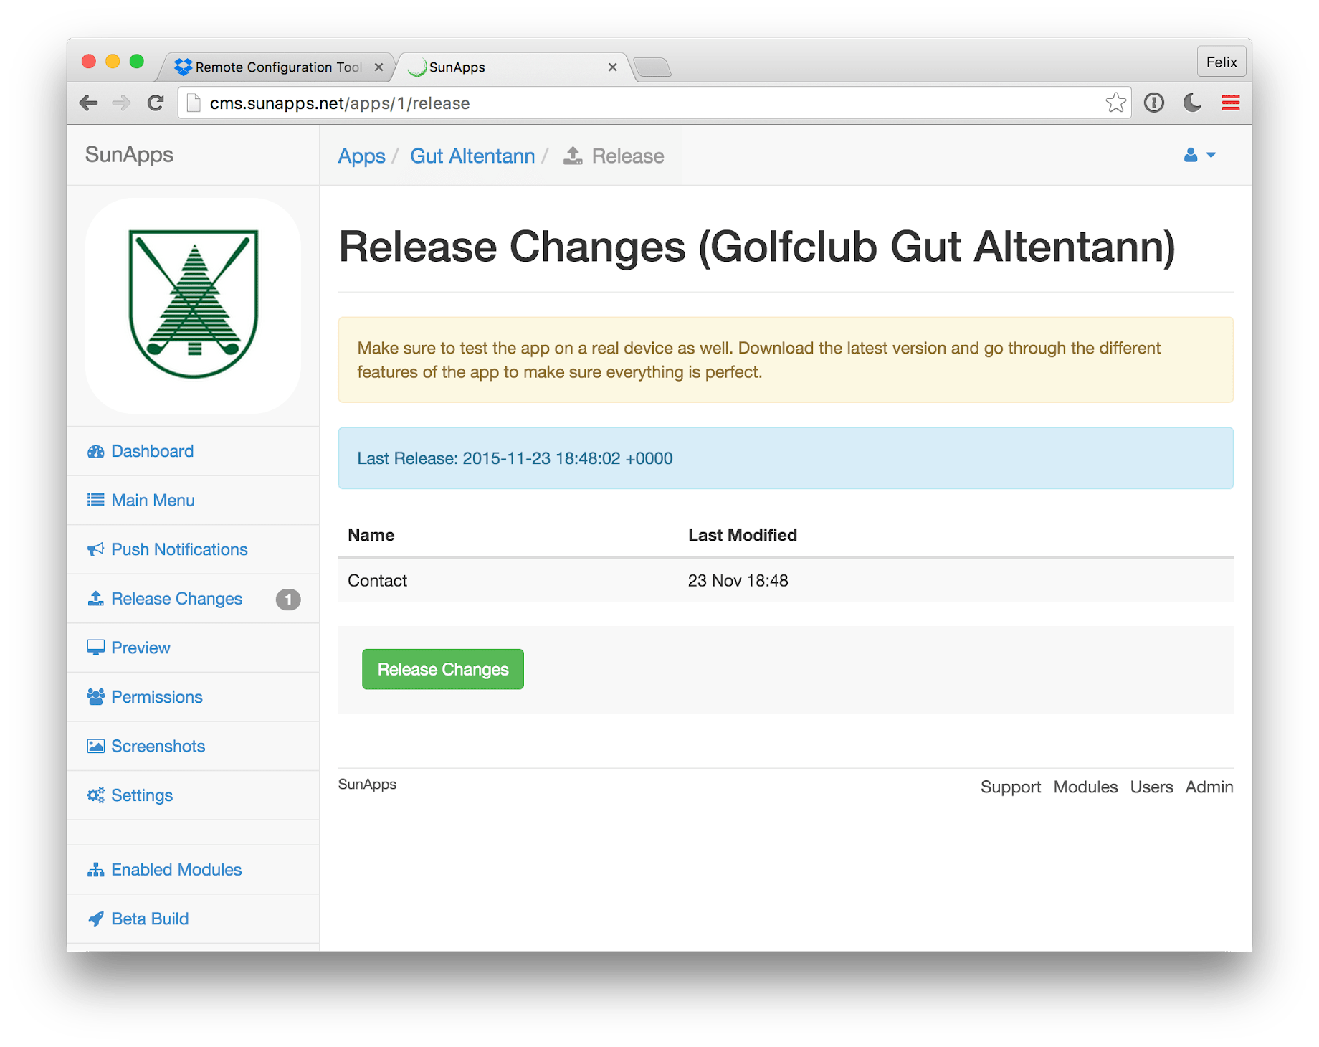
Task: Click the Release Changes upload icon in sidebar
Action: coord(95,599)
